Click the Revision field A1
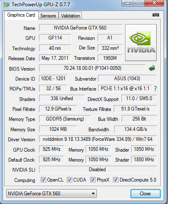 (110, 38)
